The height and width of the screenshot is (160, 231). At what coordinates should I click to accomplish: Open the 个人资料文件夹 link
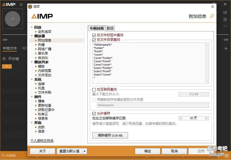42,141
